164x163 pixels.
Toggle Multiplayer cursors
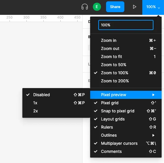[126, 143]
